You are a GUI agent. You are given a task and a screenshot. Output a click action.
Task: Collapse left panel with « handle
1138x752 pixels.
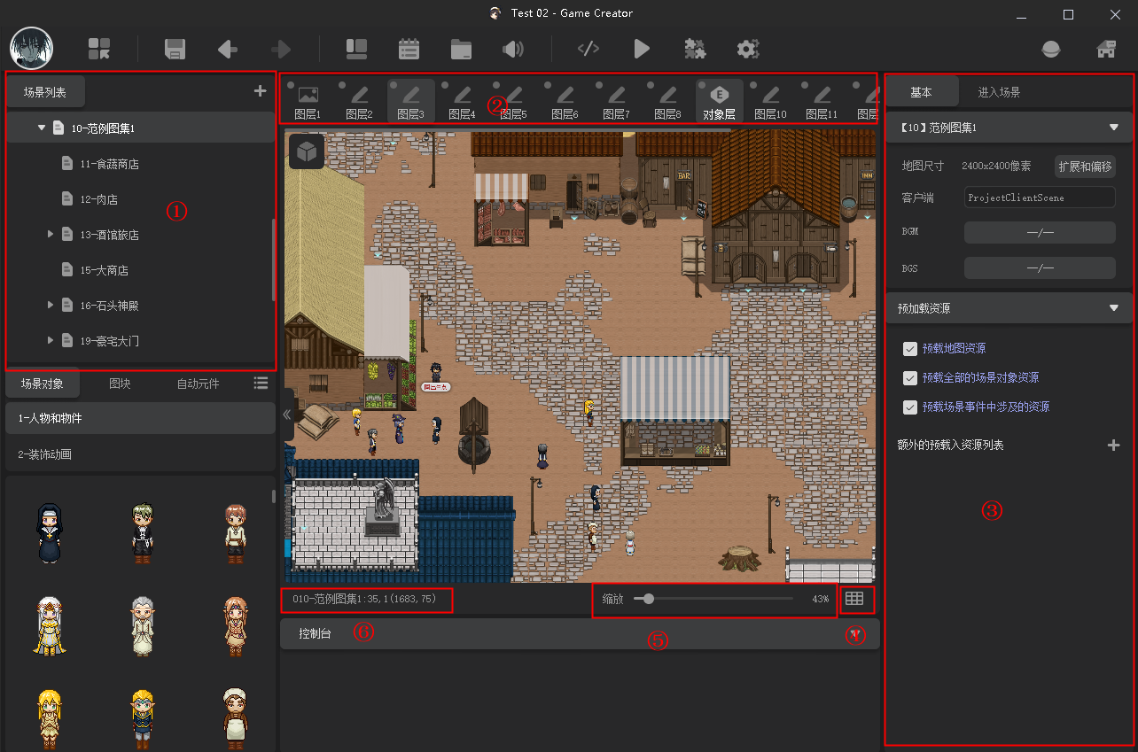[x=287, y=414]
